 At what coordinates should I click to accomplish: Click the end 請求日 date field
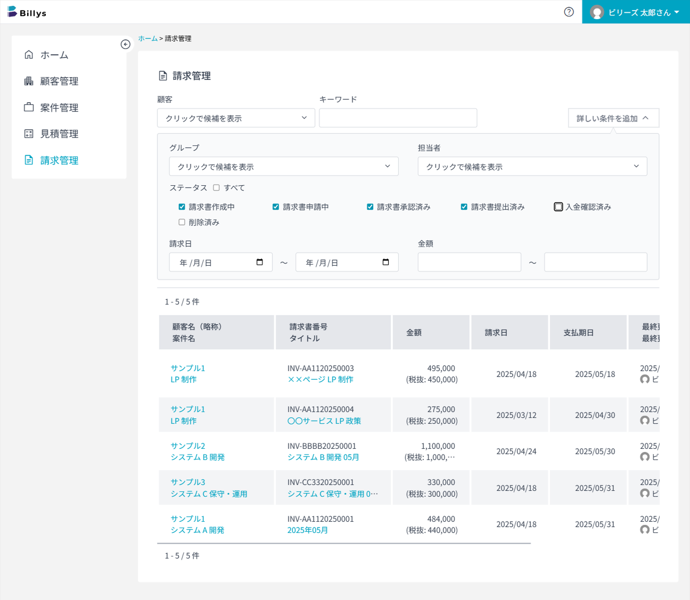tap(347, 262)
